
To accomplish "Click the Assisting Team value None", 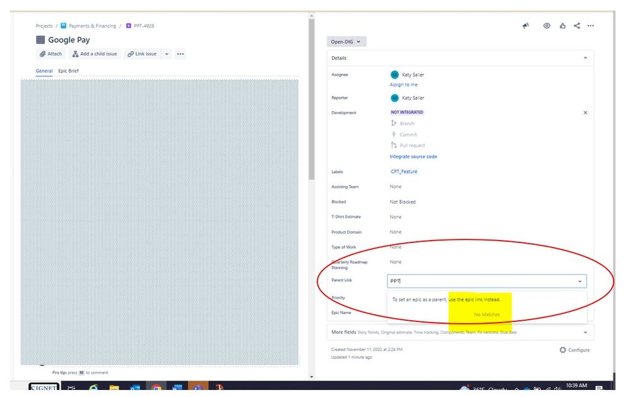I will pyautogui.click(x=395, y=187).
